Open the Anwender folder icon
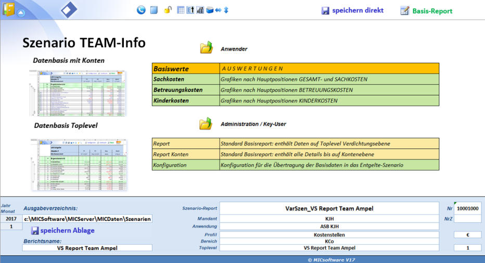Image resolution: width=485 pixels, height=263 pixels. pos(206,48)
